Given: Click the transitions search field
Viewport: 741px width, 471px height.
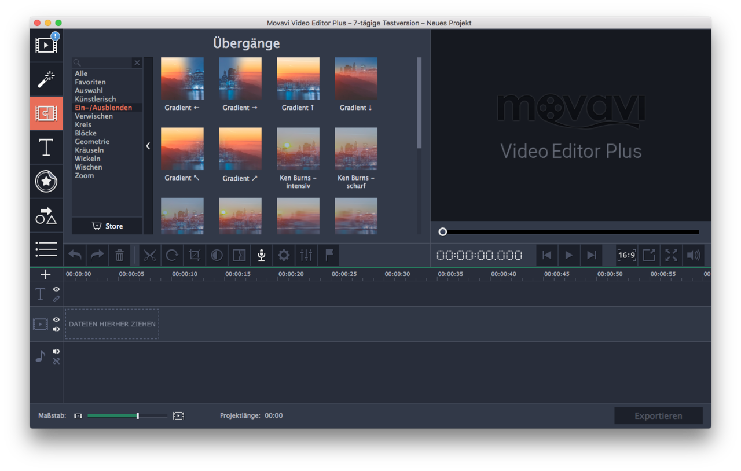Looking at the screenshot, I should pos(102,62).
